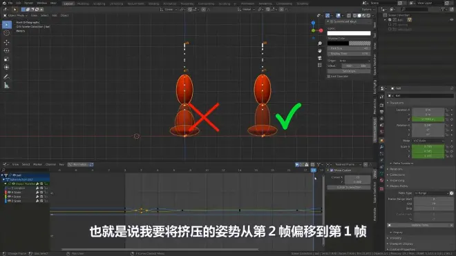The height and width of the screenshot is (256, 456).
Task: Click the Cursor to Selection button
Action: 349,188
